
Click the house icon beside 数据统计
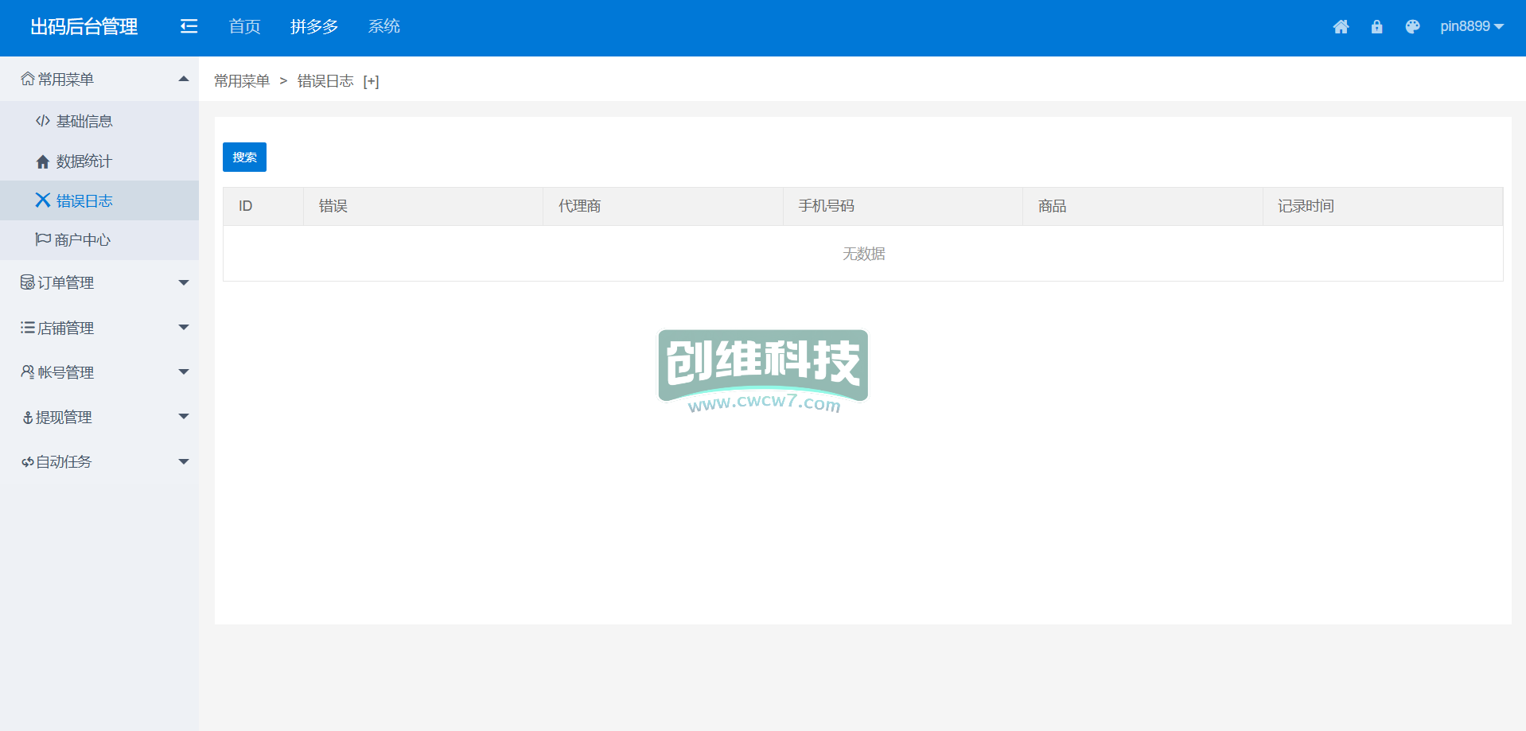43,161
